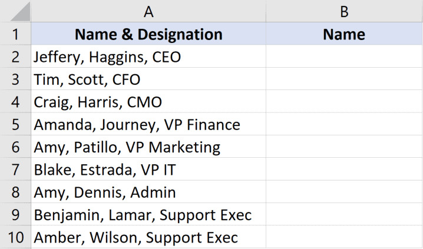Select column A header
Viewport: 423px width, 249px height.
148,11
